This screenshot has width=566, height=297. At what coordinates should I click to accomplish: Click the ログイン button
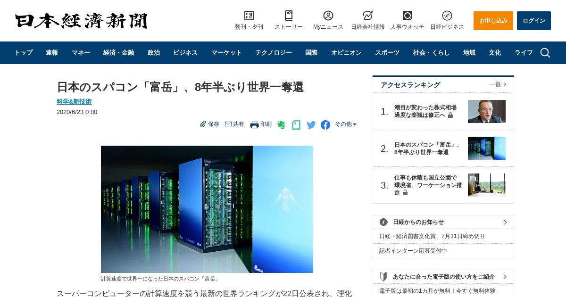point(534,21)
